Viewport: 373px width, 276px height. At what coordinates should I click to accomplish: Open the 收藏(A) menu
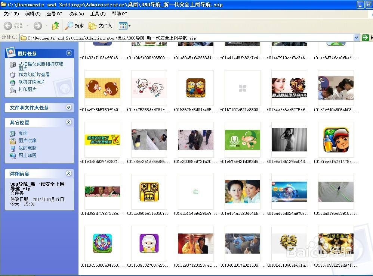click(x=76, y=14)
